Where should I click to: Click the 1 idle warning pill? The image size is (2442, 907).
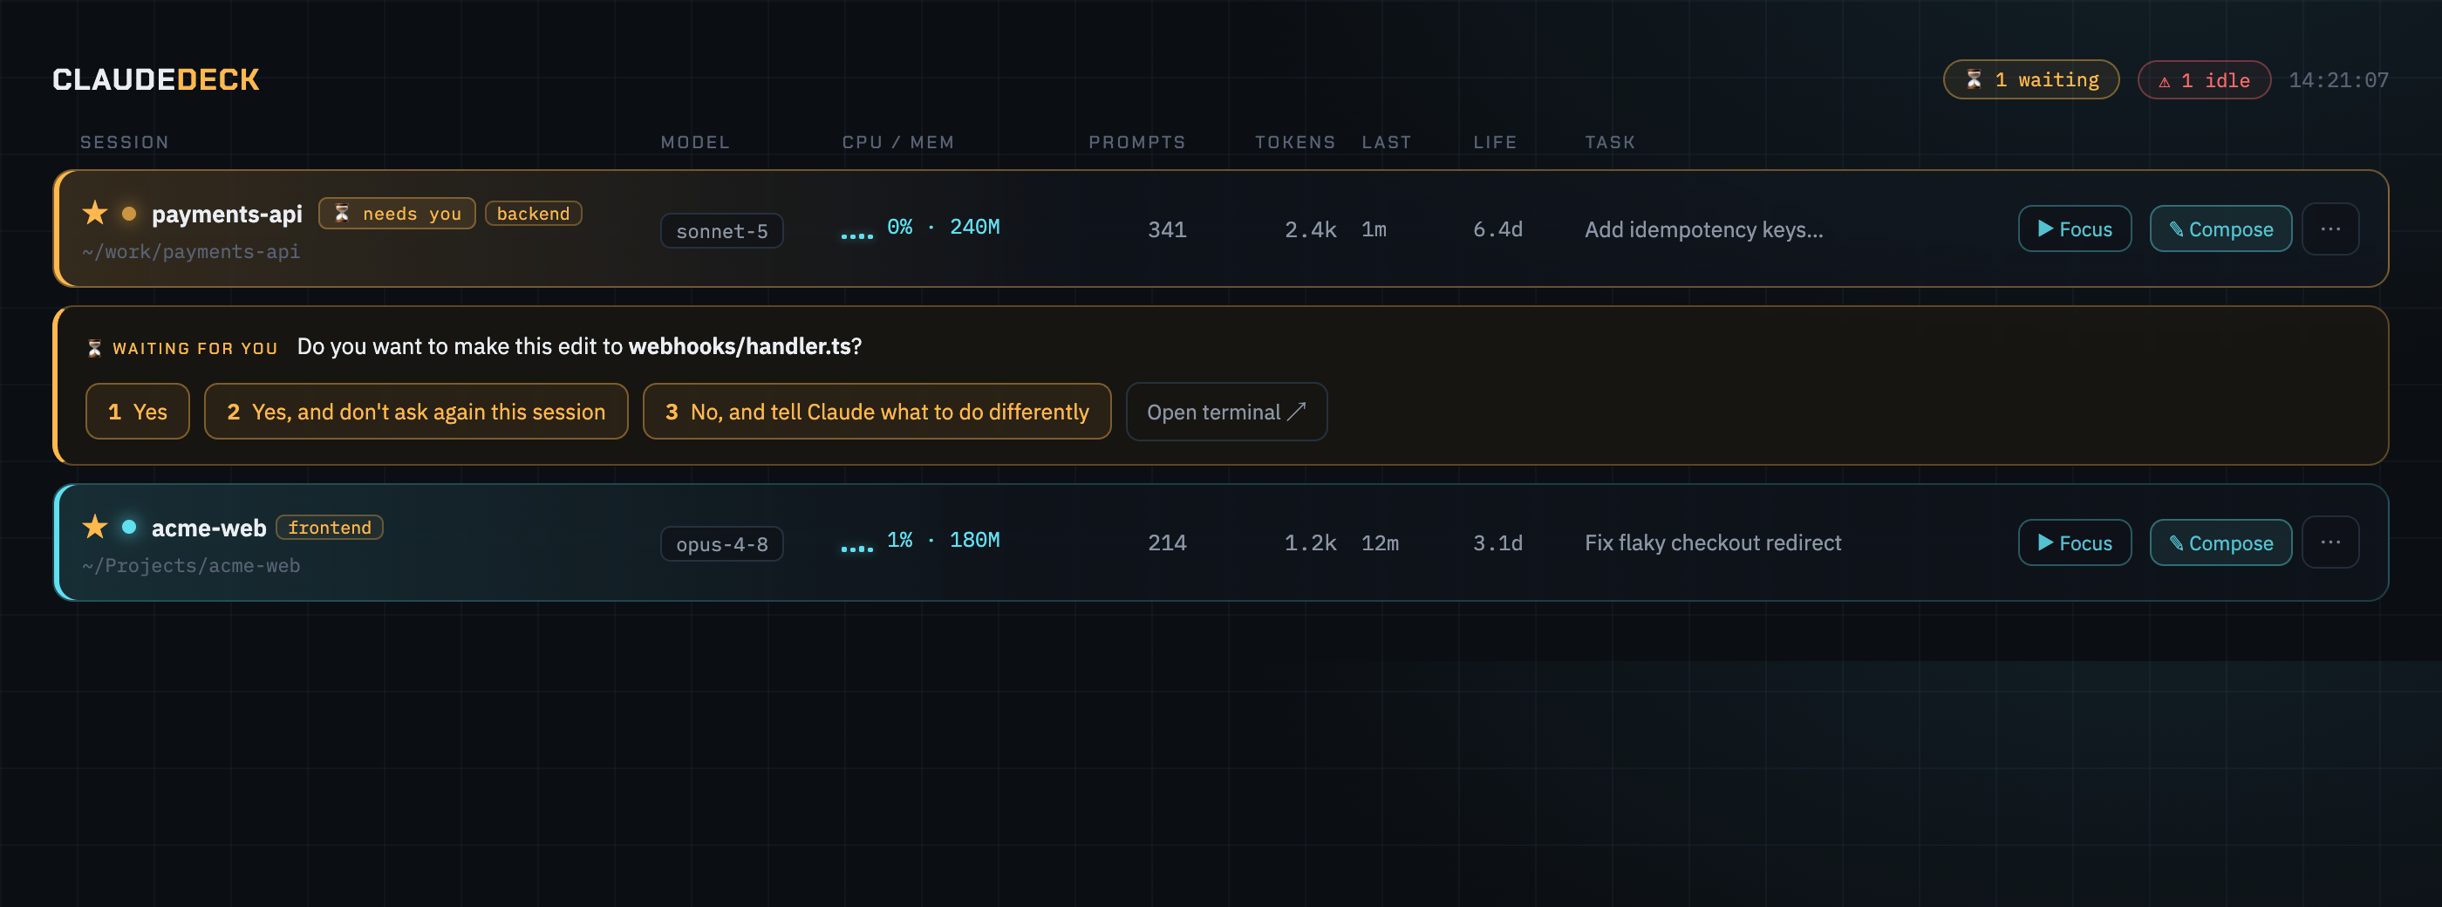2204,79
